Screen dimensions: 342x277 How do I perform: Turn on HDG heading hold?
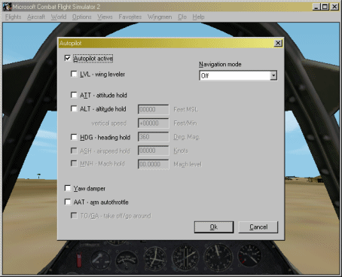pyautogui.click(x=74, y=137)
